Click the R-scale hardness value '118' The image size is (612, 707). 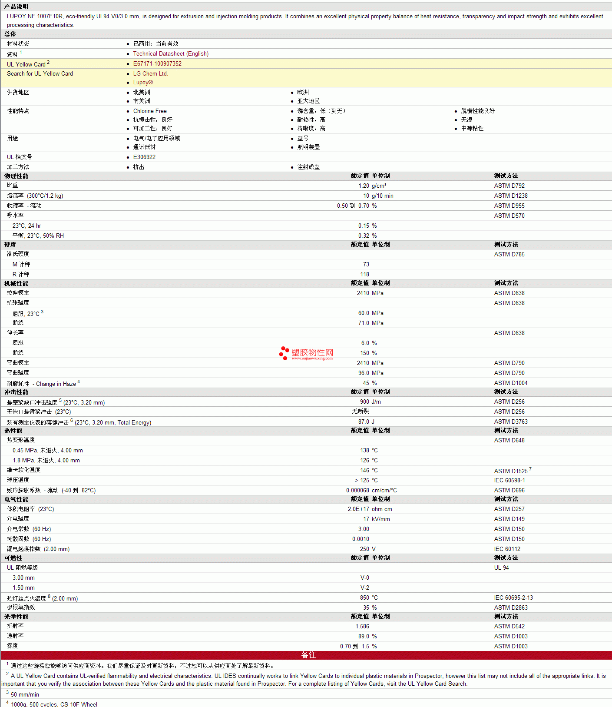click(x=365, y=275)
